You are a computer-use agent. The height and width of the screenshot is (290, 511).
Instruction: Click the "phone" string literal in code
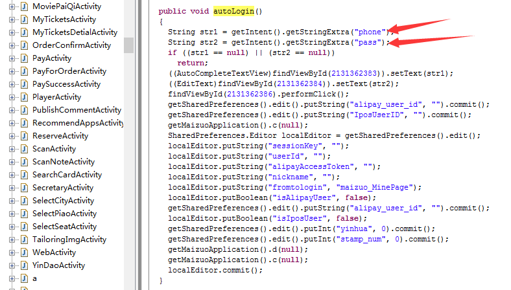[370, 32]
